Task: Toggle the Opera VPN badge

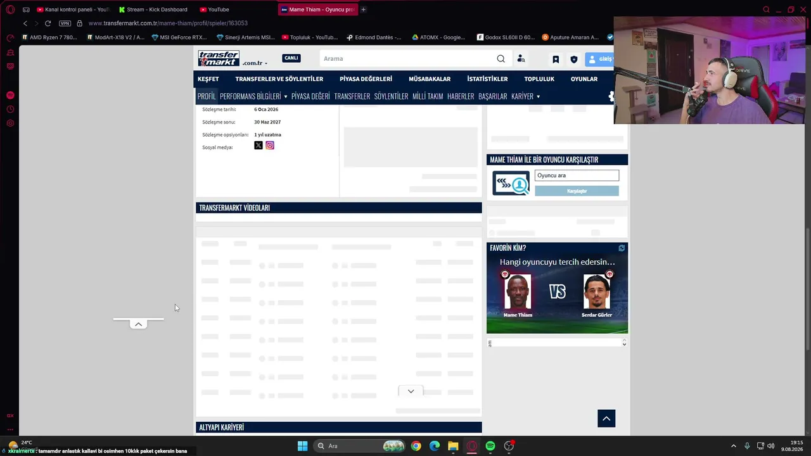Action: (x=65, y=23)
